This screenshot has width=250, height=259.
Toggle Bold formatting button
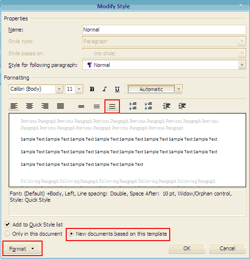pos(92,89)
